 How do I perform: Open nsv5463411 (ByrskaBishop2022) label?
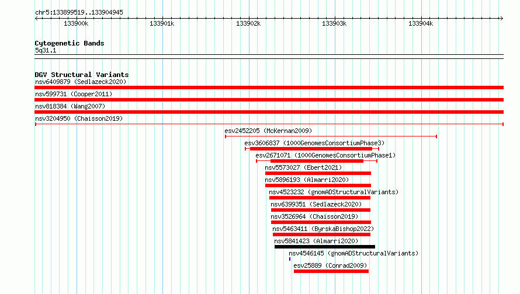[323, 229]
